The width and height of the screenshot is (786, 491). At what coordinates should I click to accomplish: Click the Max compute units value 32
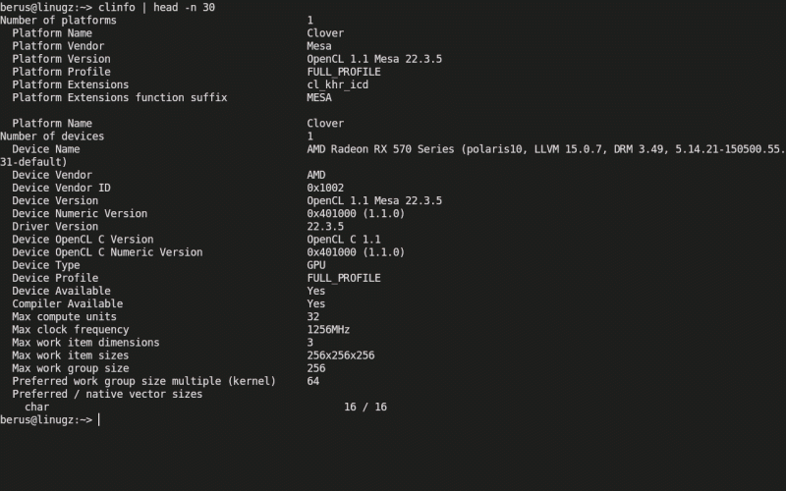point(312,316)
